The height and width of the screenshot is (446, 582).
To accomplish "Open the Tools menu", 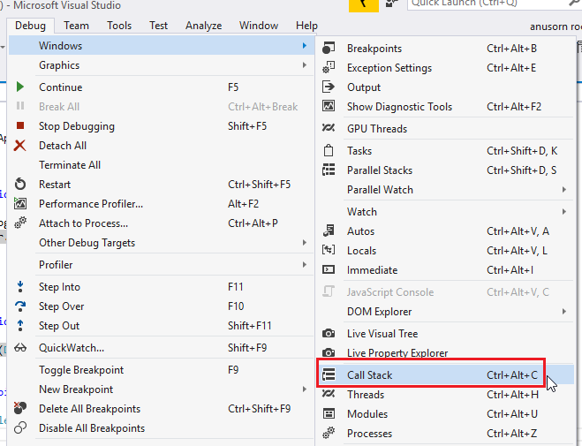I will 119,26.
